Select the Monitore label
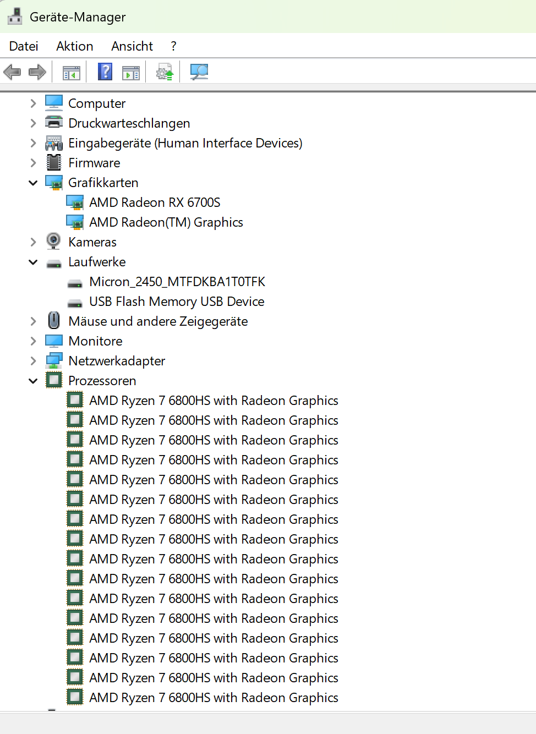Screen dimensions: 536x734 click(95, 341)
